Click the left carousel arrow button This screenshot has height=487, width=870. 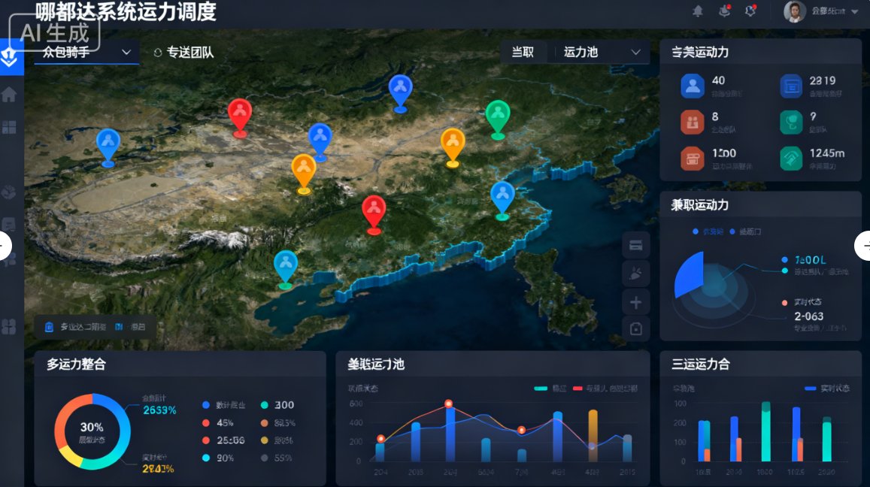point(5,246)
